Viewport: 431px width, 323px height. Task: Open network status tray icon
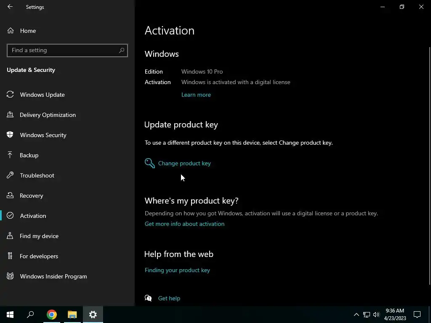367,315
